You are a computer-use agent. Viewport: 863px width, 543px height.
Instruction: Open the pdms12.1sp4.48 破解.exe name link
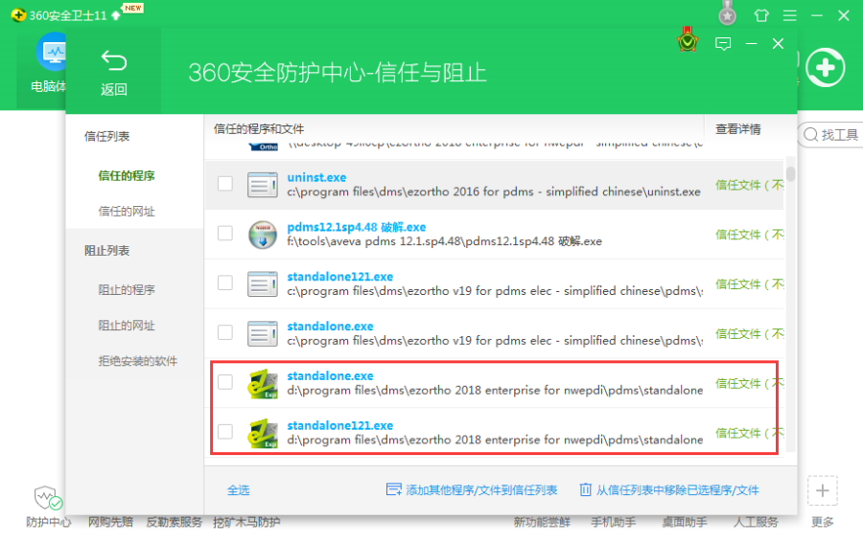click(356, 227)
